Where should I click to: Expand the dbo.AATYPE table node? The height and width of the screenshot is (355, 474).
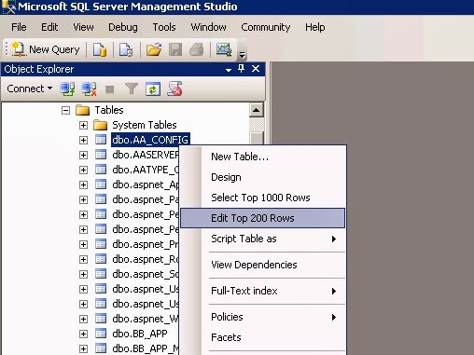pyautogui.click(x=83, y=170)
